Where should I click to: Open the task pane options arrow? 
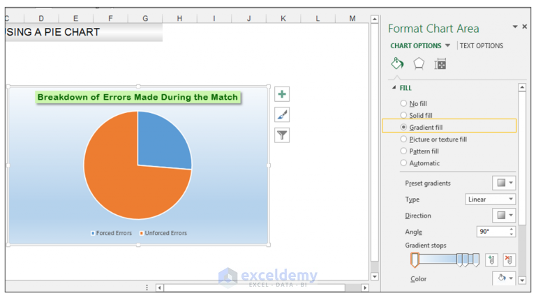point(515,27)
